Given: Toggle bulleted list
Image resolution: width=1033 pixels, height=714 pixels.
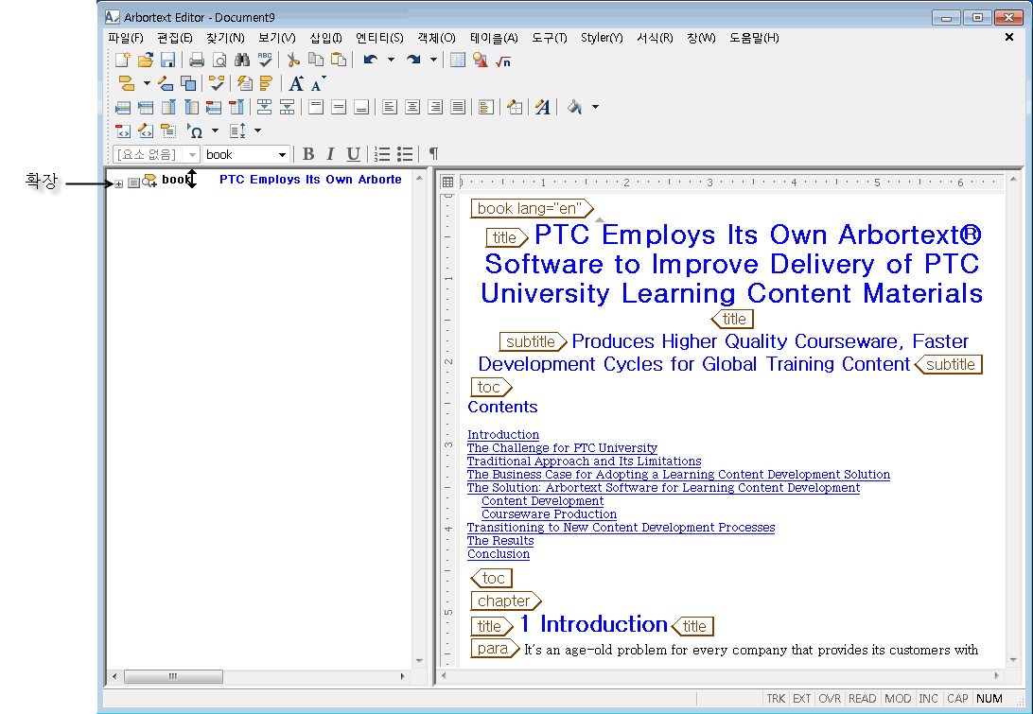Looking at the screenshot, I should point(405,154).
